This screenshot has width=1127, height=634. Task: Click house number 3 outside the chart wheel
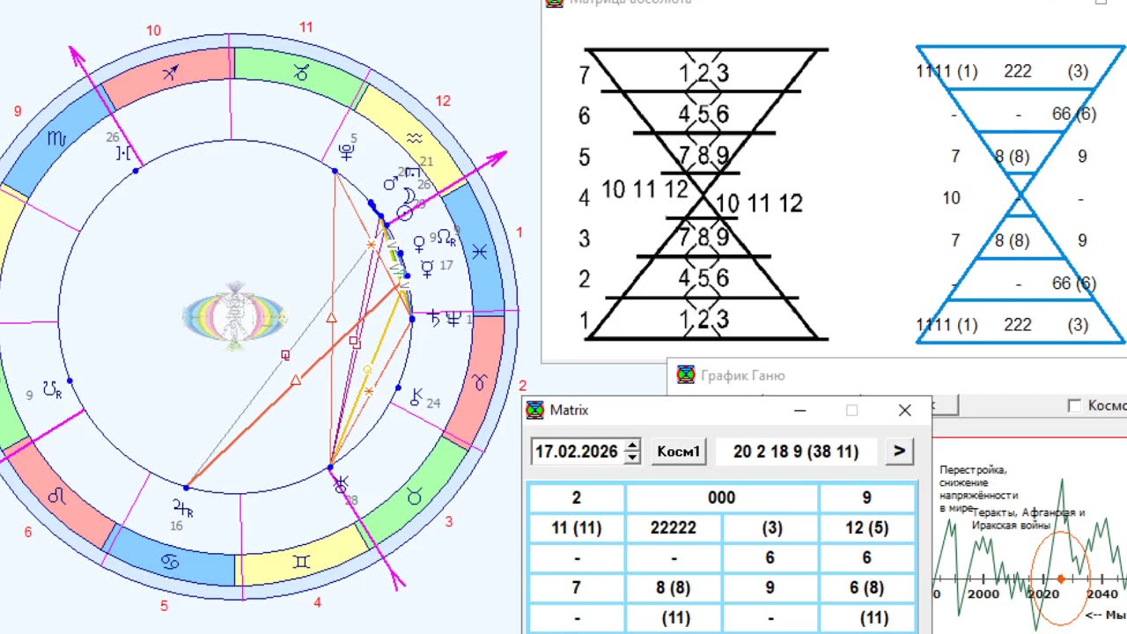448,522
